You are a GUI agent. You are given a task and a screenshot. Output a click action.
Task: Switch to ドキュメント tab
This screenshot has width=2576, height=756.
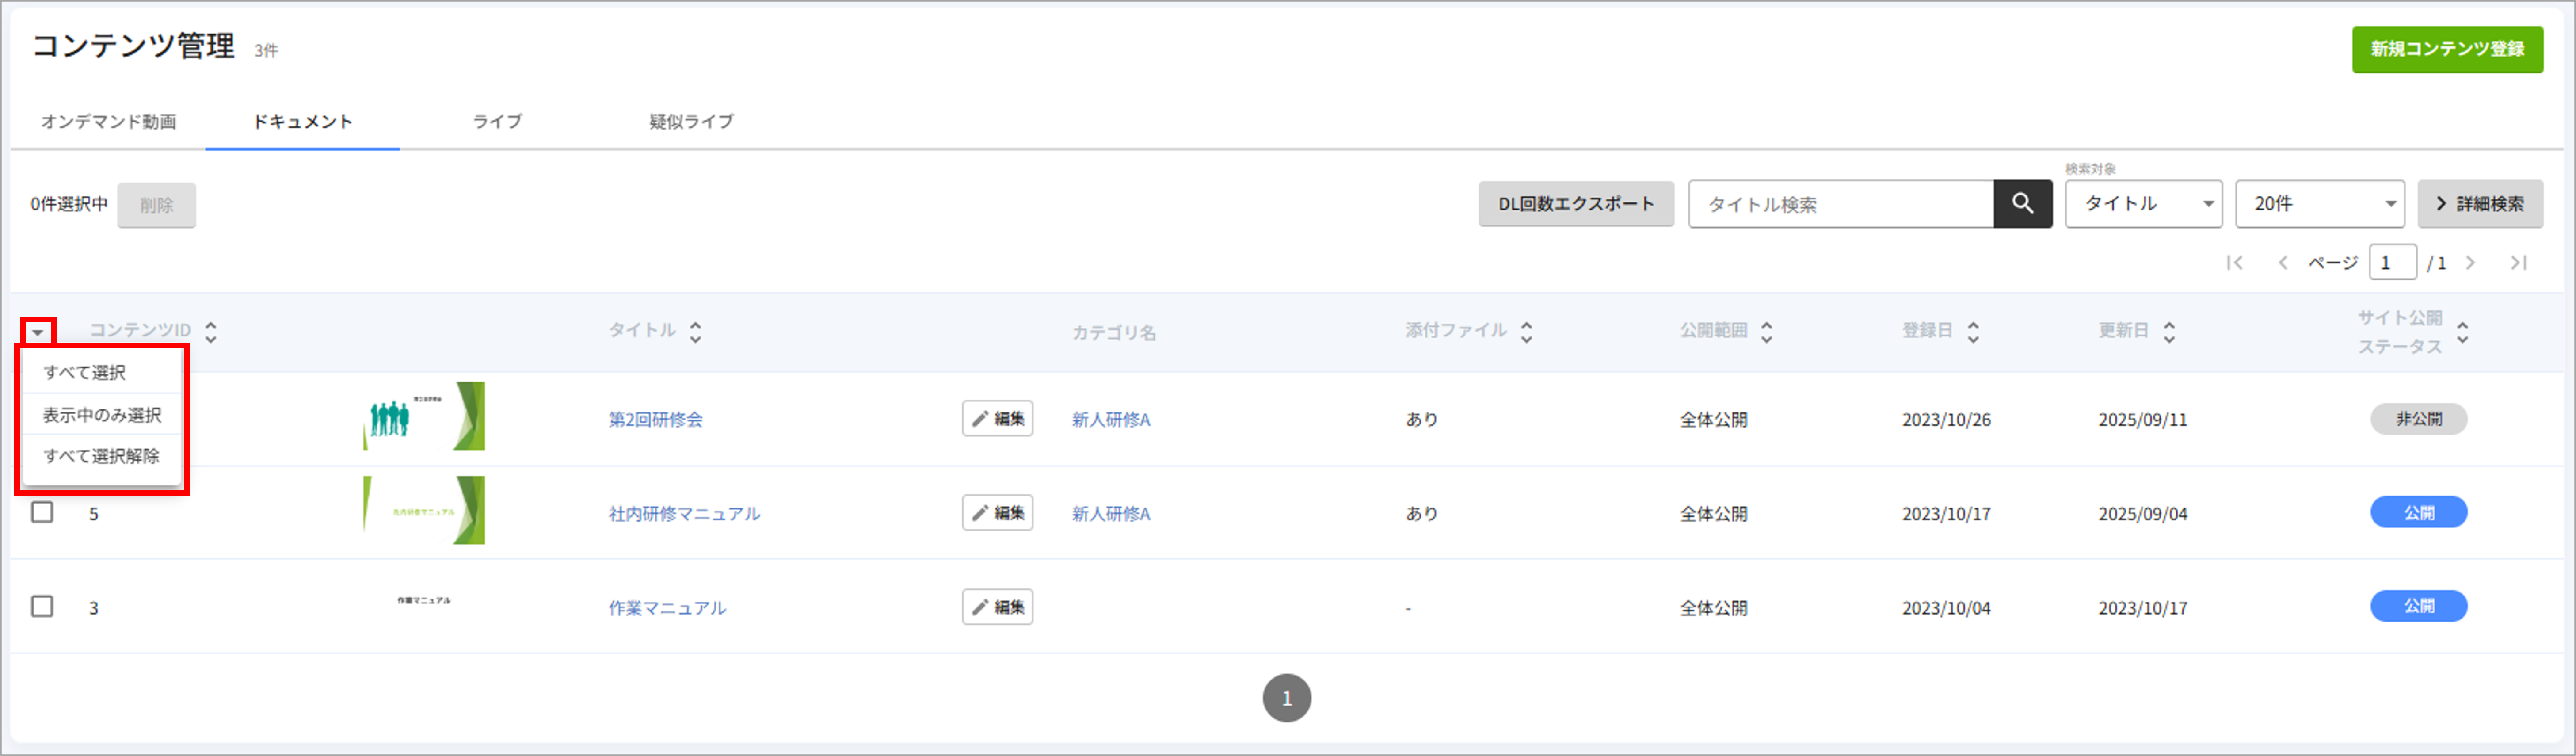pos(302,122)
